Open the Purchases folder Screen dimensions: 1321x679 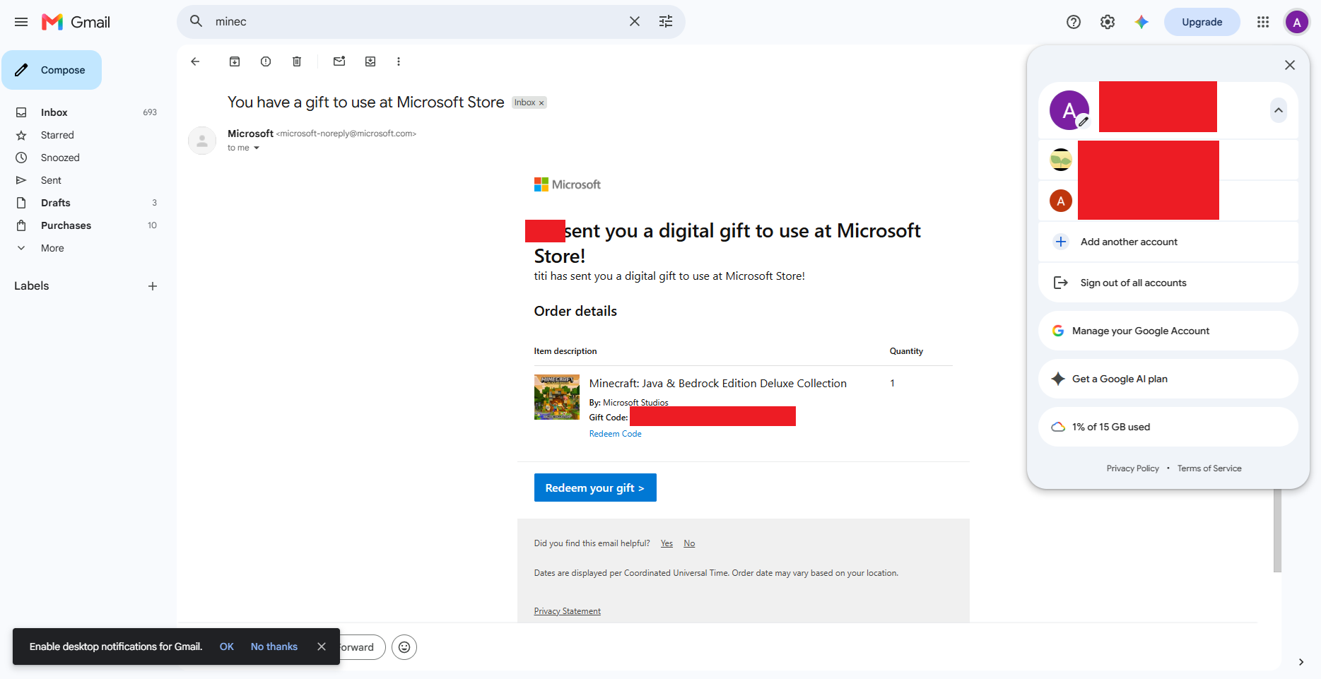pyautogui.click(x=66, y=225)
